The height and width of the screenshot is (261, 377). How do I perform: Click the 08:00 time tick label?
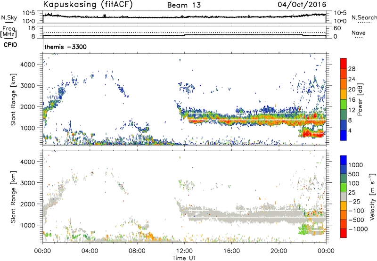pyautogui.click(x=137, y=251)
